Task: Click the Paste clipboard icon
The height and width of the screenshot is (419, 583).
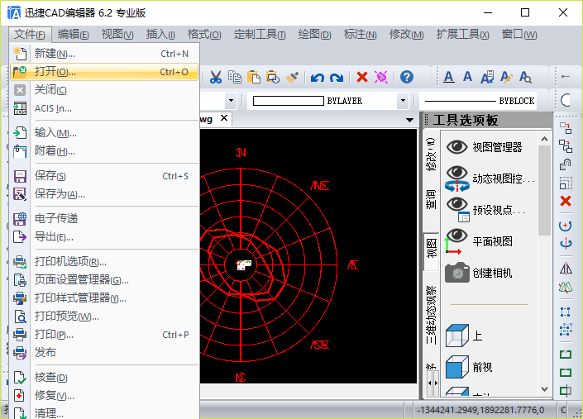Action: (x=254, y=77)
